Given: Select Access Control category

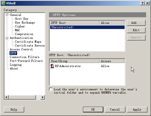Looking at the screenshot, I should coord(21,50).
